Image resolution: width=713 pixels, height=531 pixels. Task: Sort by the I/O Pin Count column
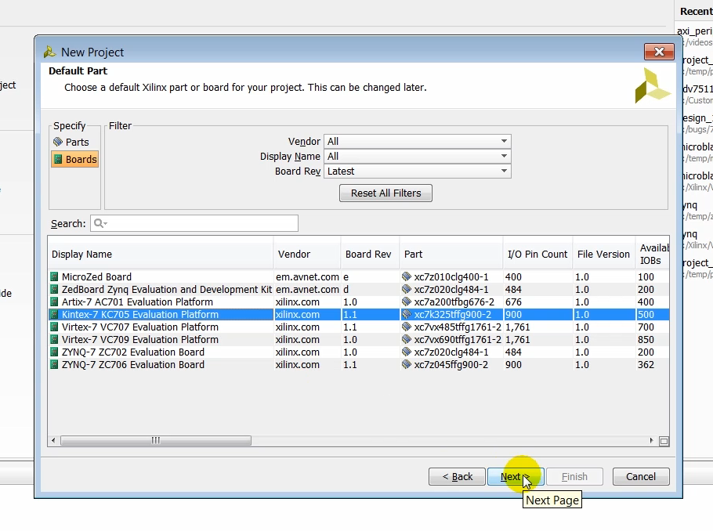pos(537,255)
